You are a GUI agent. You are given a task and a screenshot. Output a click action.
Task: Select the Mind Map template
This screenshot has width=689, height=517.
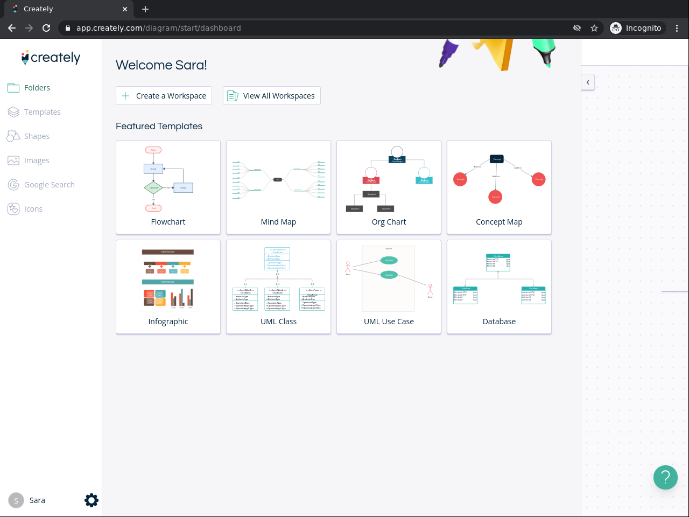tap(278, 187)
